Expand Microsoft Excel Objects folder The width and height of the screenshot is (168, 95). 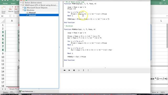[23, 8]
